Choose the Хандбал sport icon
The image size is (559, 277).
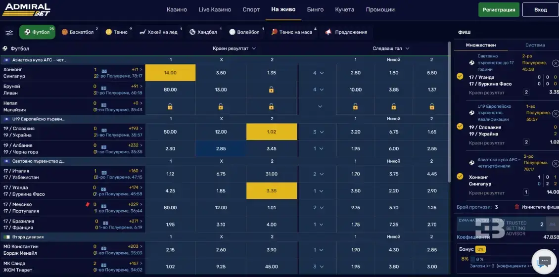pyautogui.click(x=192, y=32)
